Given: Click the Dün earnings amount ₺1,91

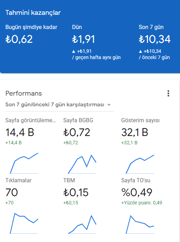Looking at the screenshot, I should (x=83, y=39).
